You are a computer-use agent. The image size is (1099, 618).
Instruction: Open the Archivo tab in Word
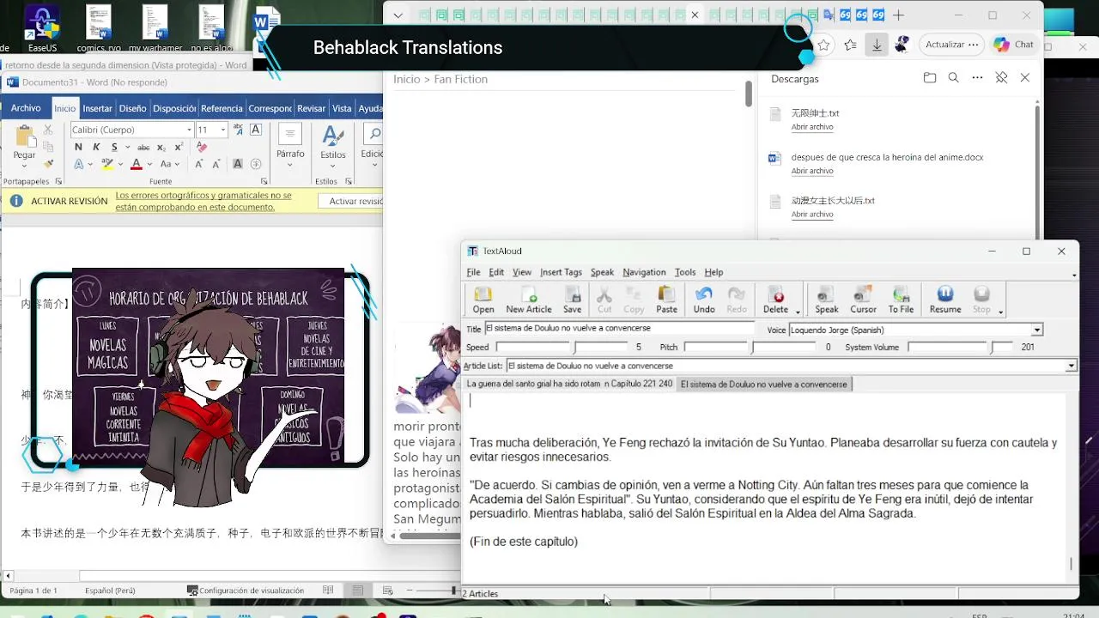pos(26,108)
